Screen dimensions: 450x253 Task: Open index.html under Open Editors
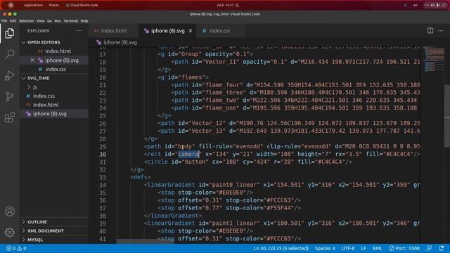[58, 51]
